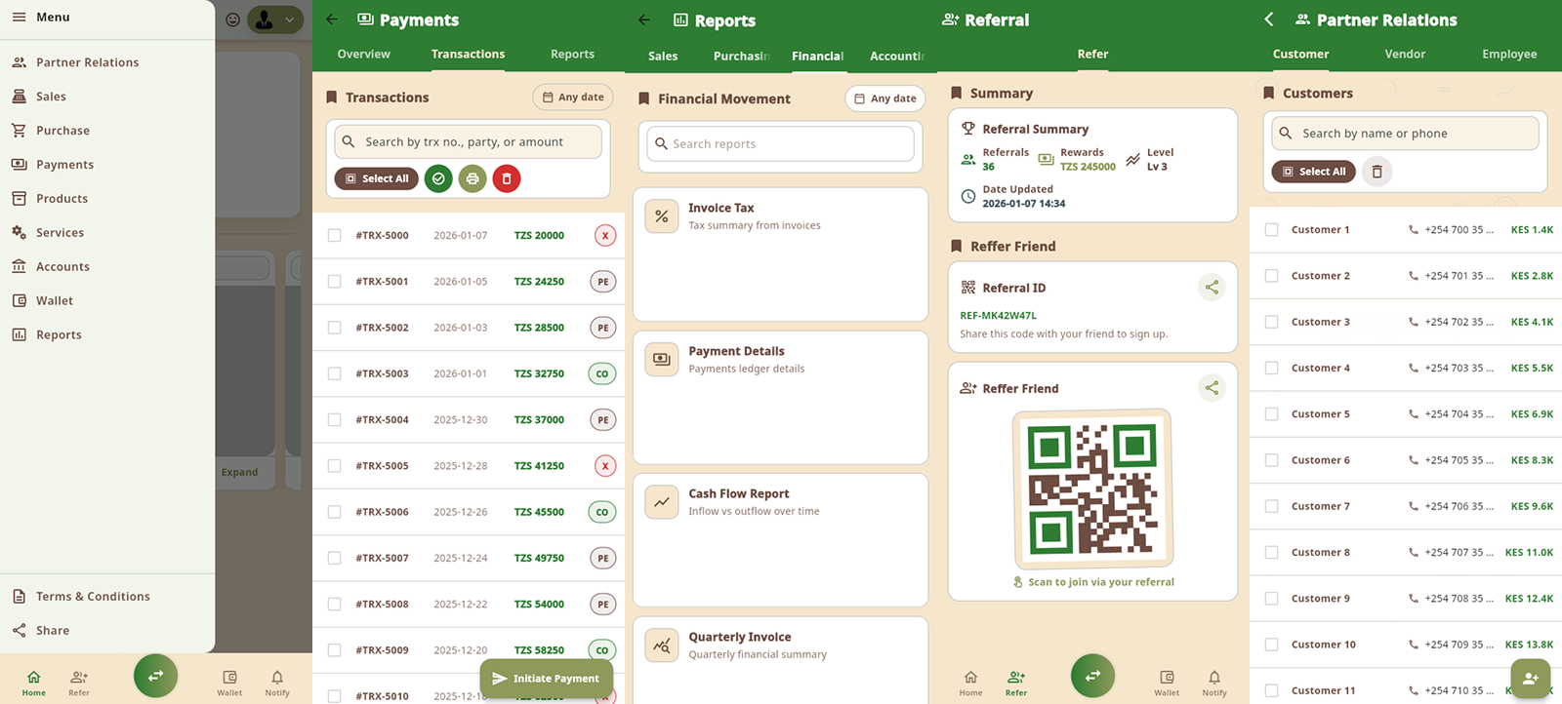This screenshot has width=1562, height=704.
Task: Open Any date filter in Financial Movement
Action: point(884,98)
